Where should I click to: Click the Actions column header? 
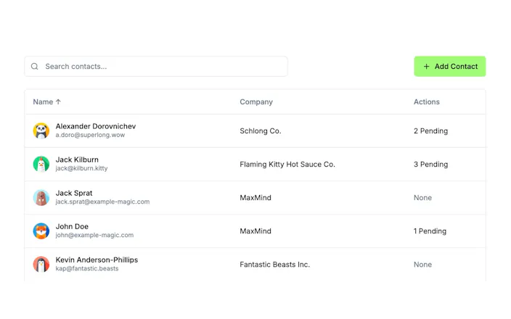tap(427, 102)
